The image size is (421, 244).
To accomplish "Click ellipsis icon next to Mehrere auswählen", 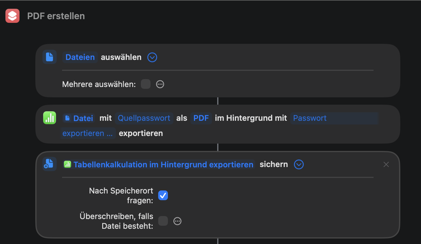I will 160,84.
